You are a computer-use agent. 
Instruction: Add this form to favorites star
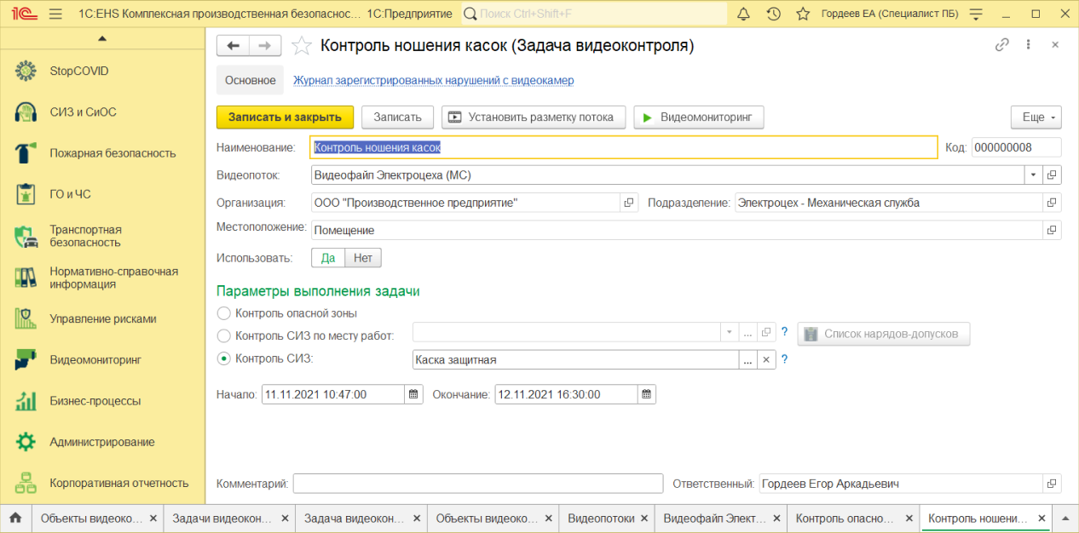point(301,46)
